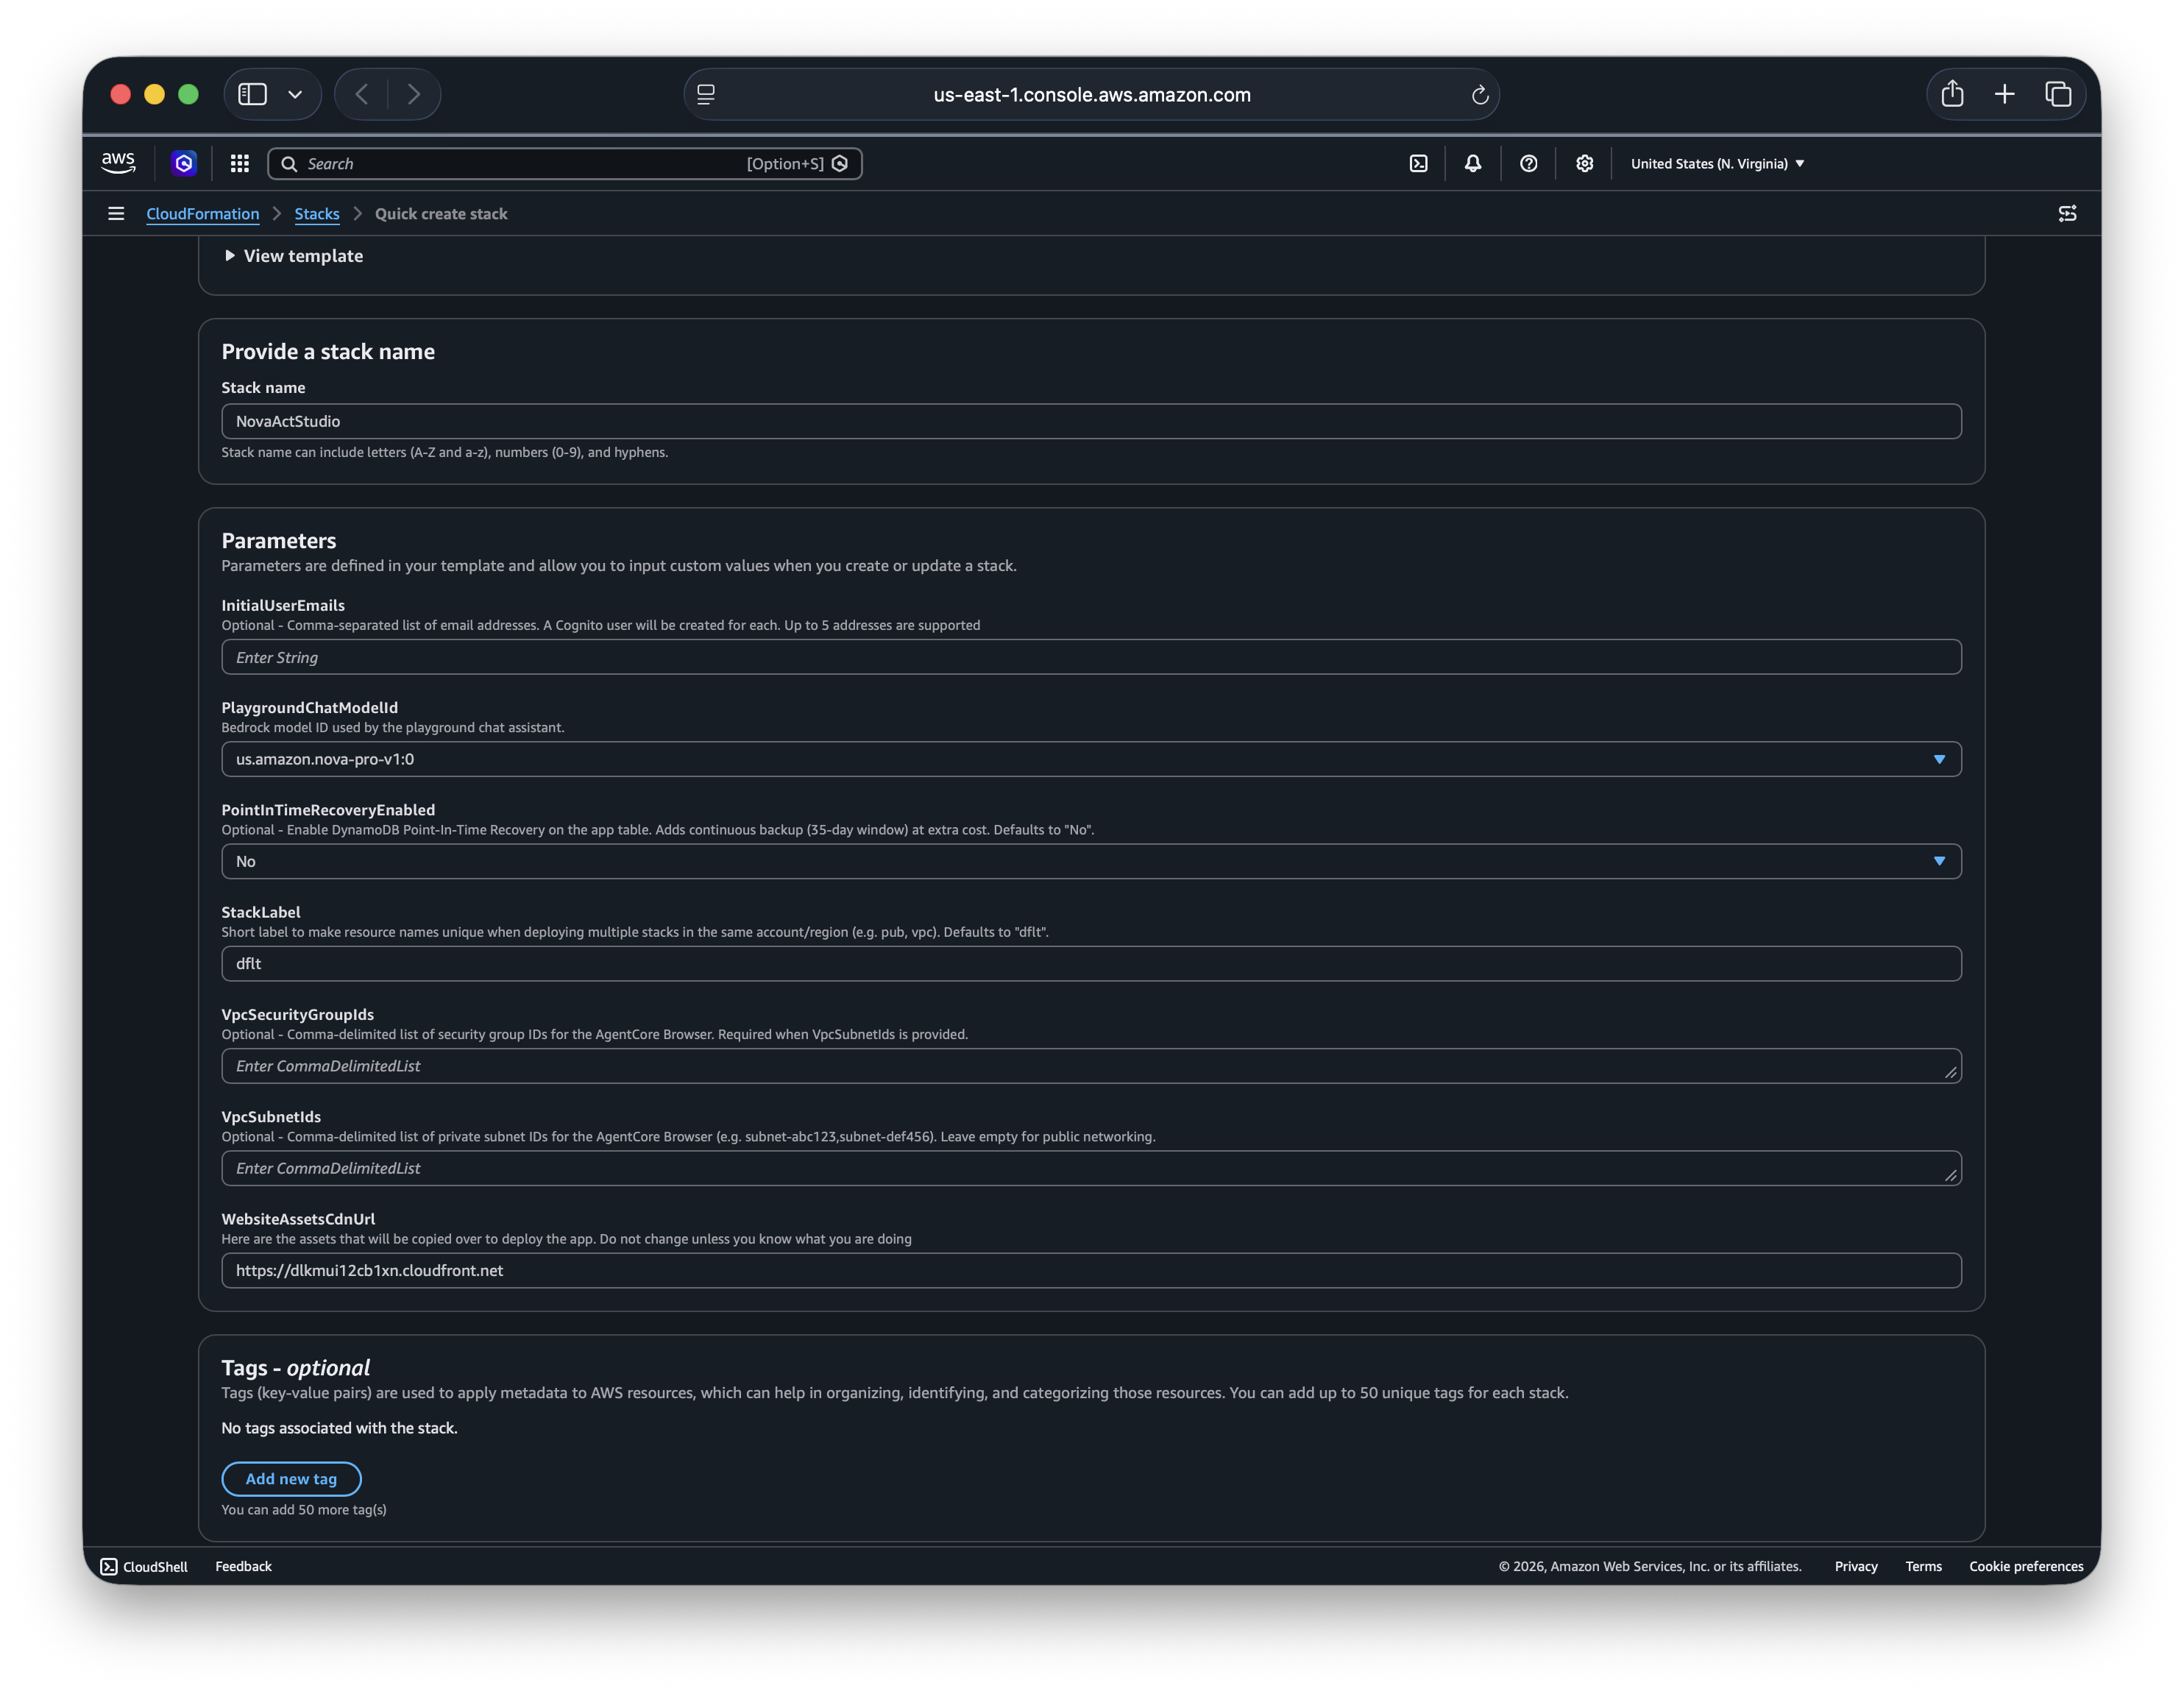The height and width of the screenshot is (1694, 2184).
Task: Click the search magnifier icon
Action: [x=289, y=164]
